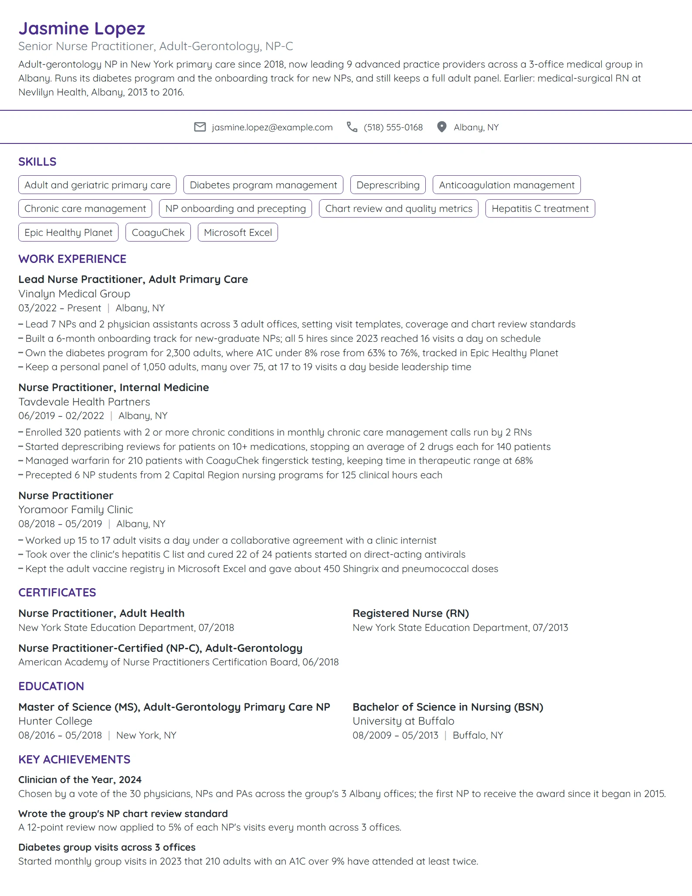Screen dimensions: 692x896
Task: Select the Microsoft Excel skill tag
Action: coord(238,232)
